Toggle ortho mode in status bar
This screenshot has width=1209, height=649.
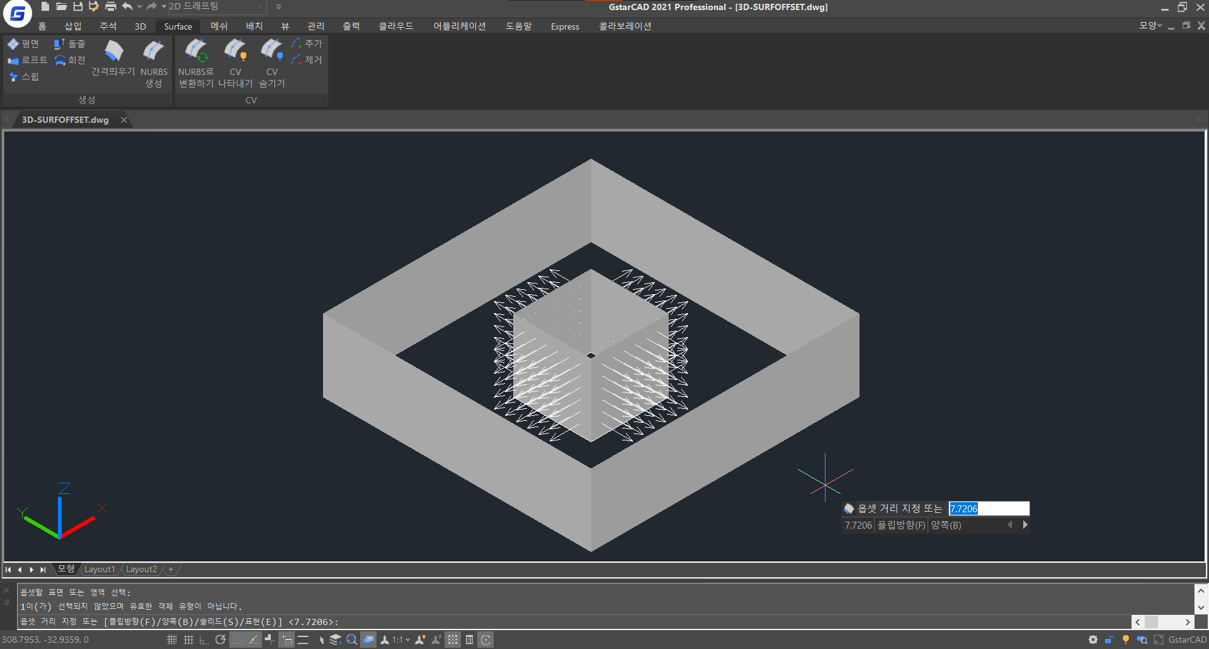tap(204, 640)
